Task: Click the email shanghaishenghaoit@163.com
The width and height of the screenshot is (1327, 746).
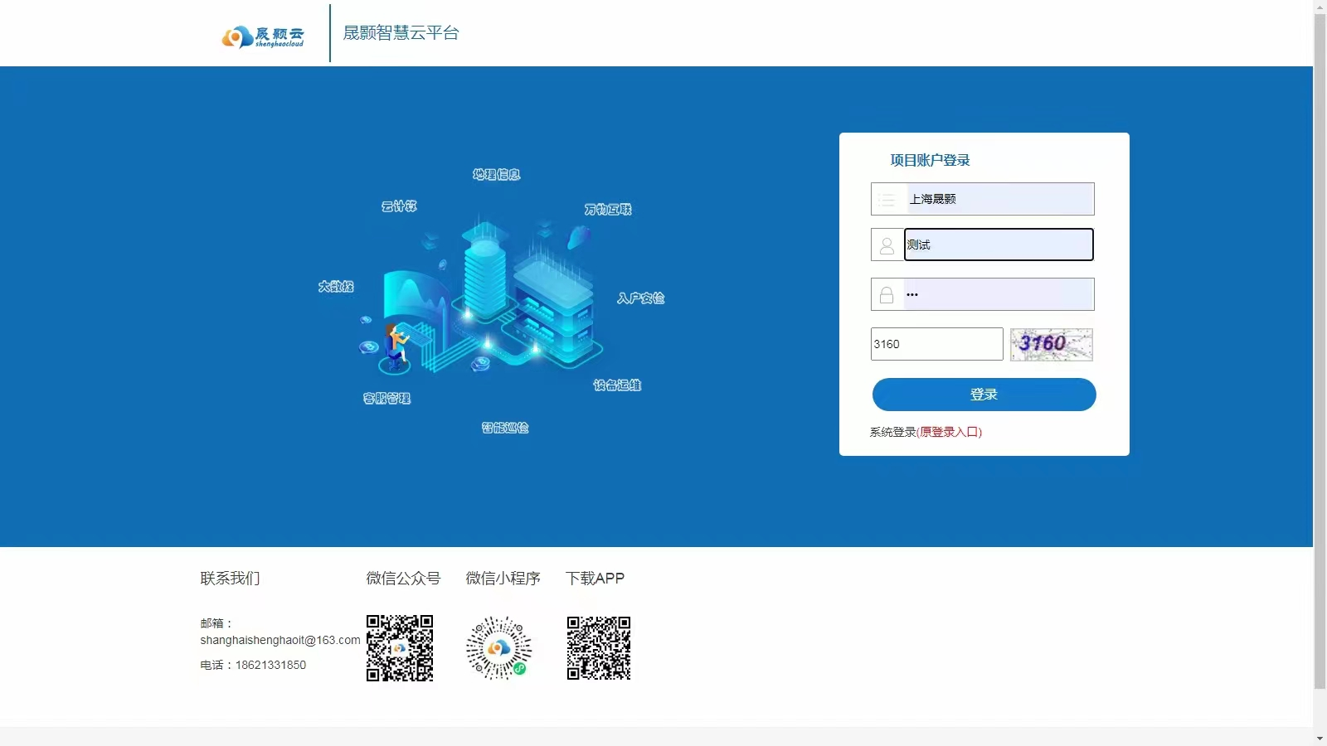Action: 280,640
